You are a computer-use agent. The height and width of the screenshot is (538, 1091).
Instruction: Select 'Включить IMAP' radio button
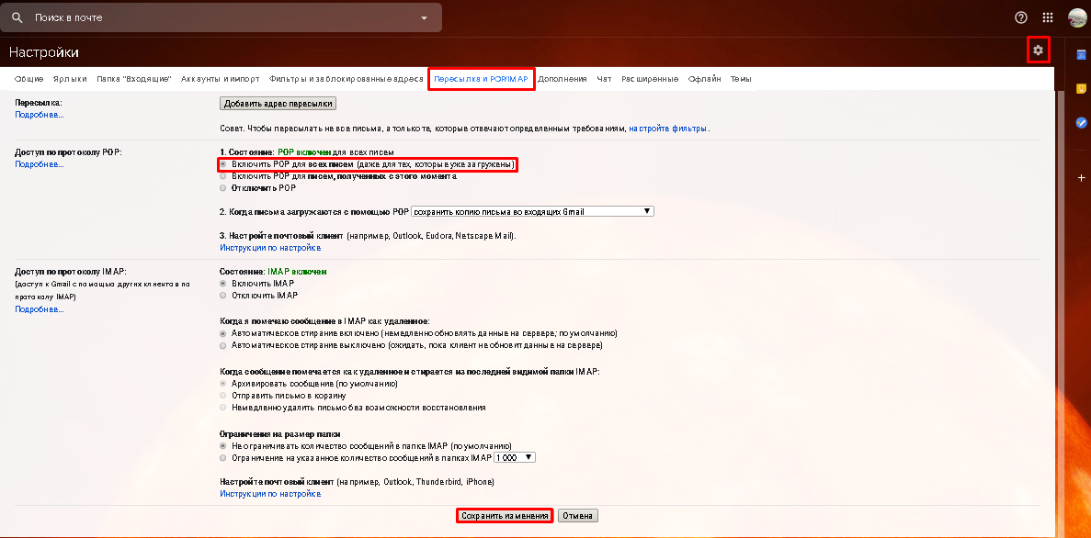[222, 284]
